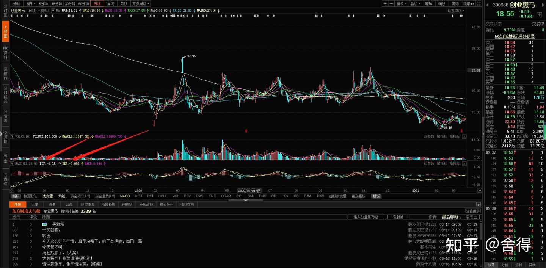546x268 pixels.
Task: Switch to 周线 period
Action: click(x=110, y=3)
